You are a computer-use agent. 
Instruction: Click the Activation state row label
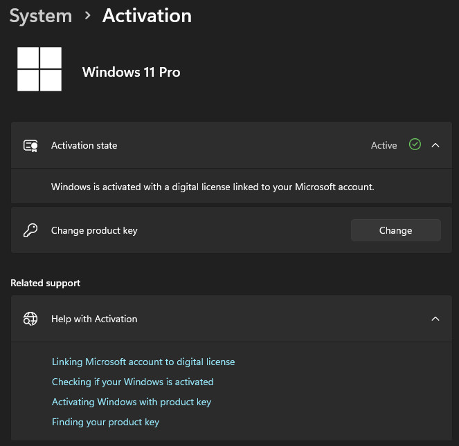[84, 145]
